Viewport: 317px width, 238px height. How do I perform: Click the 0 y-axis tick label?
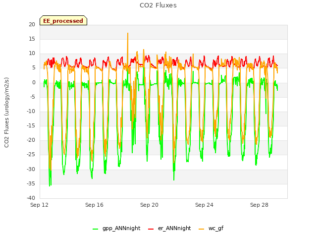point(34,82)
